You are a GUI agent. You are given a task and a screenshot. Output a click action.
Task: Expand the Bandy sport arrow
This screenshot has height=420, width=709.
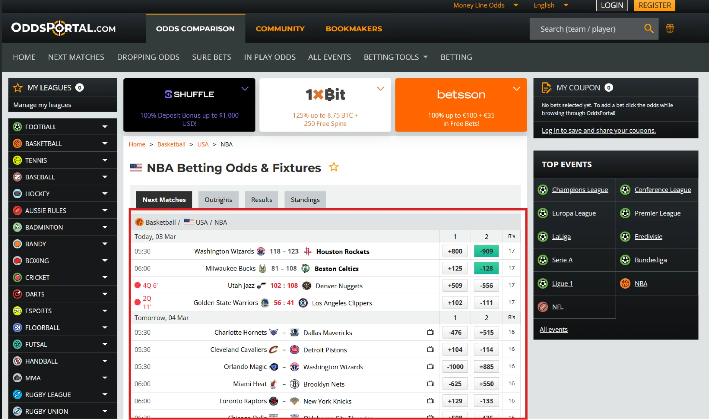(105, 244)
